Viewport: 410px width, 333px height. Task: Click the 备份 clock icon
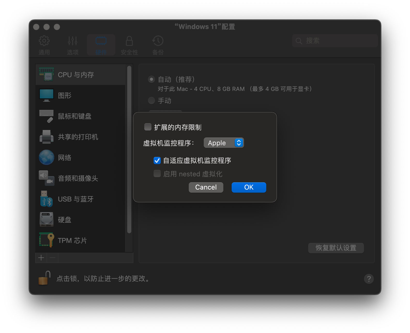tap(158, 41)
